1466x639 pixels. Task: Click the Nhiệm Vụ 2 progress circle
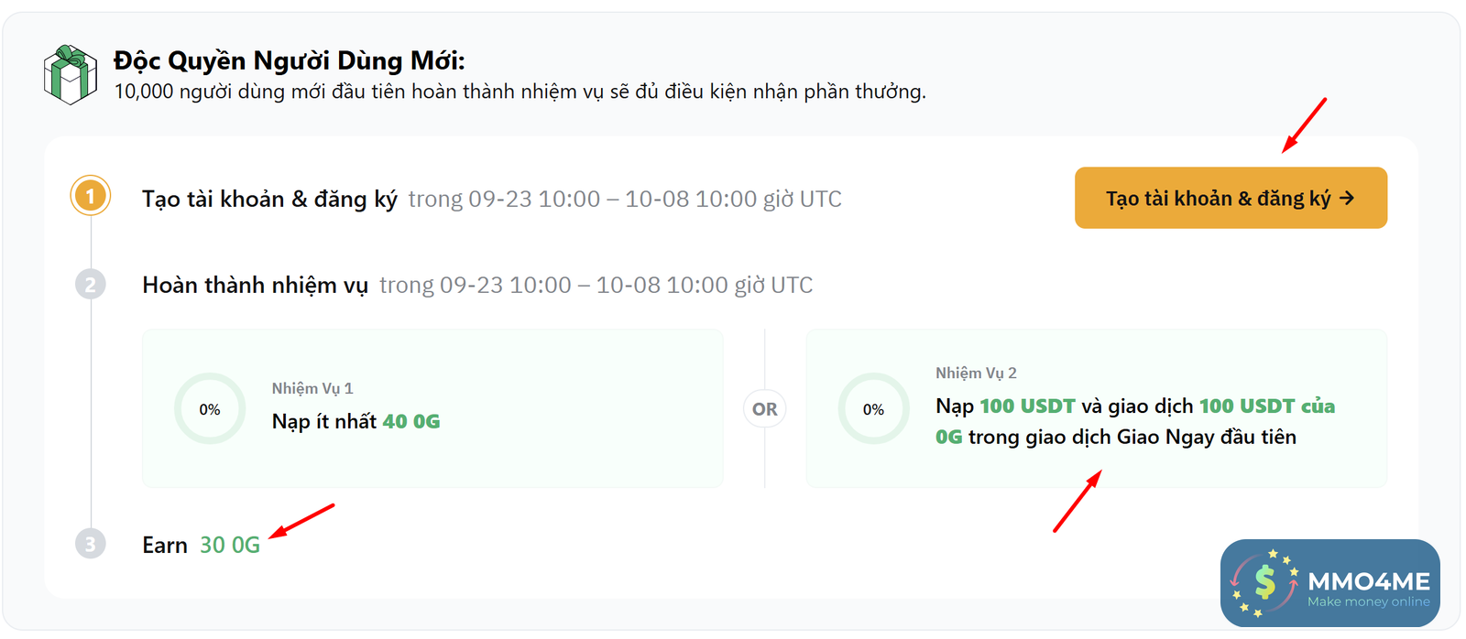click(873, 409)
